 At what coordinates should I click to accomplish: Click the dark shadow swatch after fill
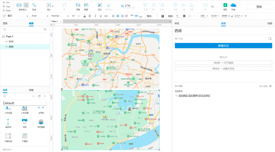pyautogui.click(x=163, y=16)
